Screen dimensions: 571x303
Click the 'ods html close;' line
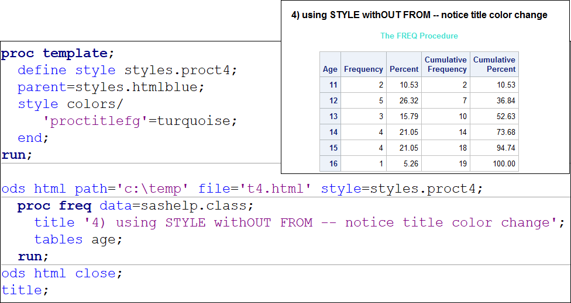coord(62,273)
